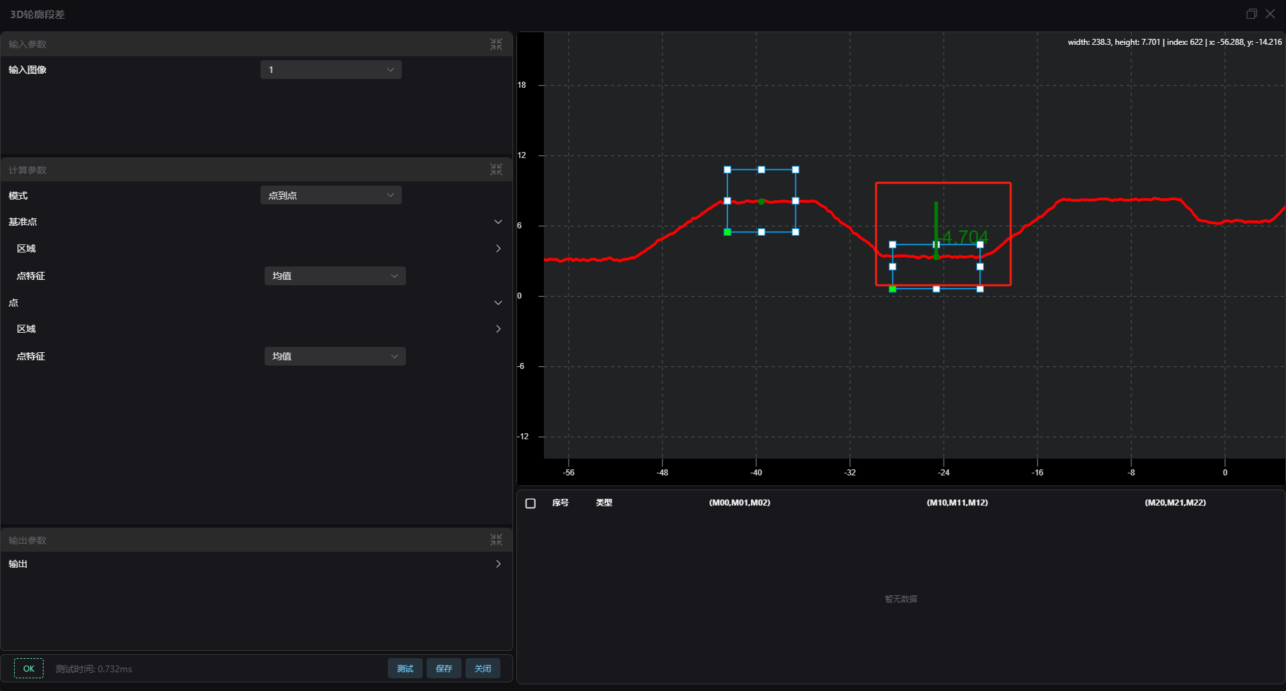Collapse the 点 section

498,303
